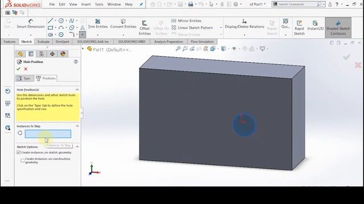Click the Quick Snaps icon
The image size is (364, 204).
(286, 24)
